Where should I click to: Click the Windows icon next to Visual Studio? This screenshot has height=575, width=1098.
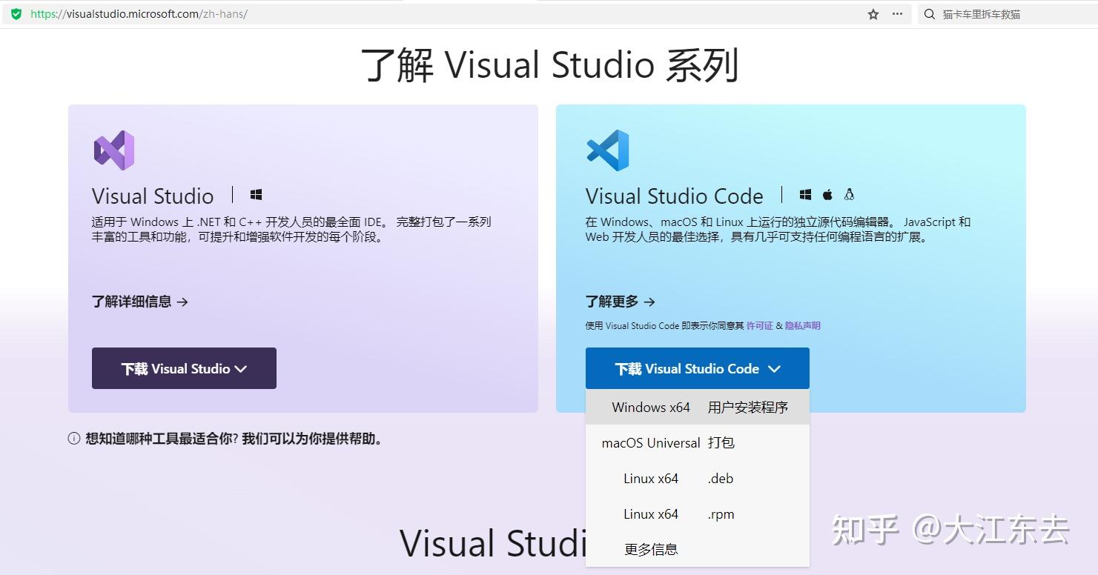[256, 193]
